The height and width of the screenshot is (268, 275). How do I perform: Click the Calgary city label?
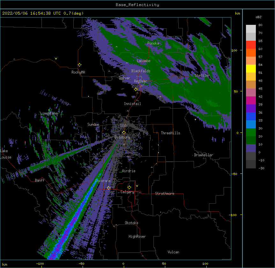[x=127, y=192]
